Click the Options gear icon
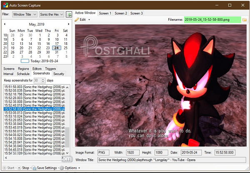250x173 pixels. pos(62,168)
